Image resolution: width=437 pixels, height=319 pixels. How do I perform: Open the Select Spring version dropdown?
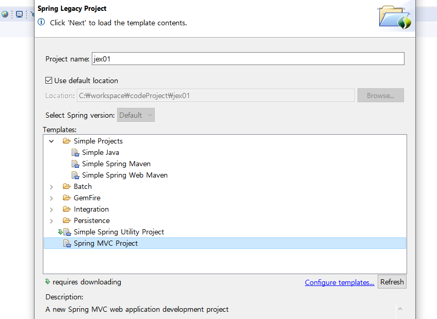(x=136, y=115)
